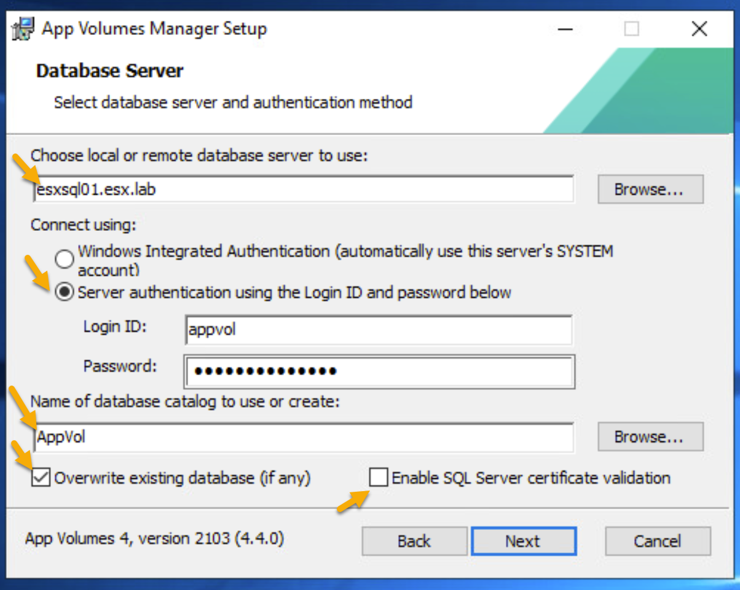Browse for a database server
The image size is (740, 590).
pyautogui.click(x=650, y=190)
